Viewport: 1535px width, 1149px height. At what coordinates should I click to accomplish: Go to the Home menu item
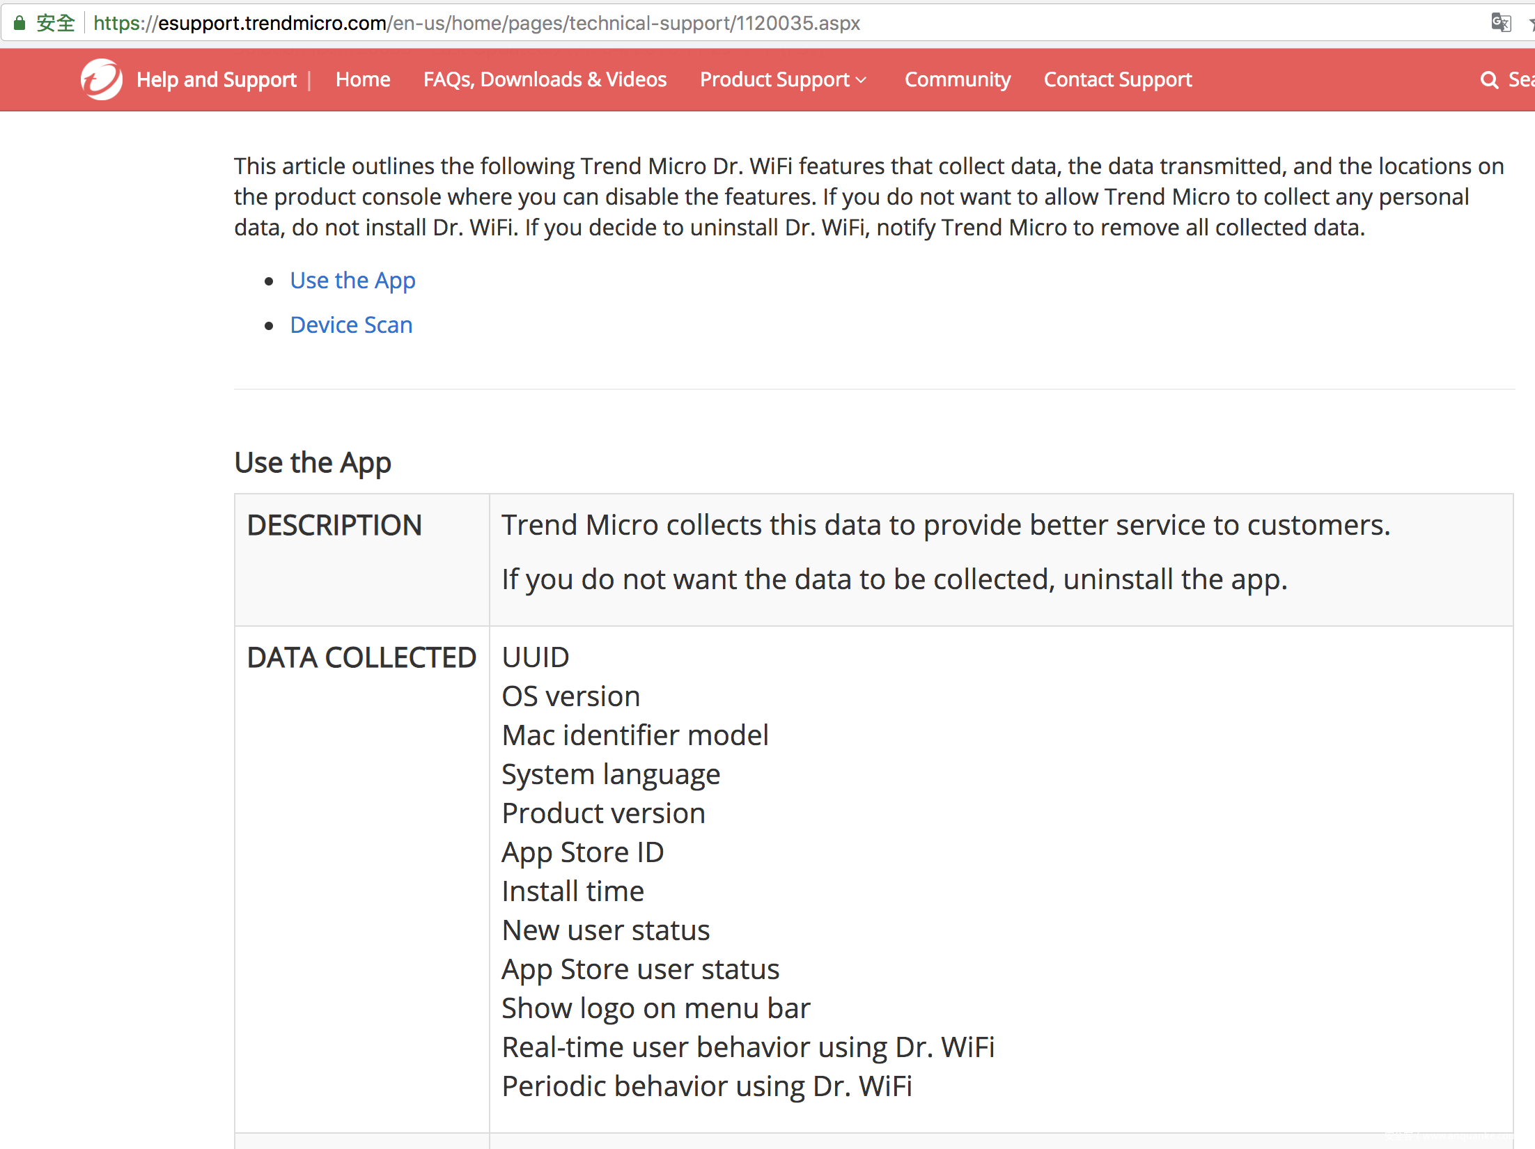[363, 80]
